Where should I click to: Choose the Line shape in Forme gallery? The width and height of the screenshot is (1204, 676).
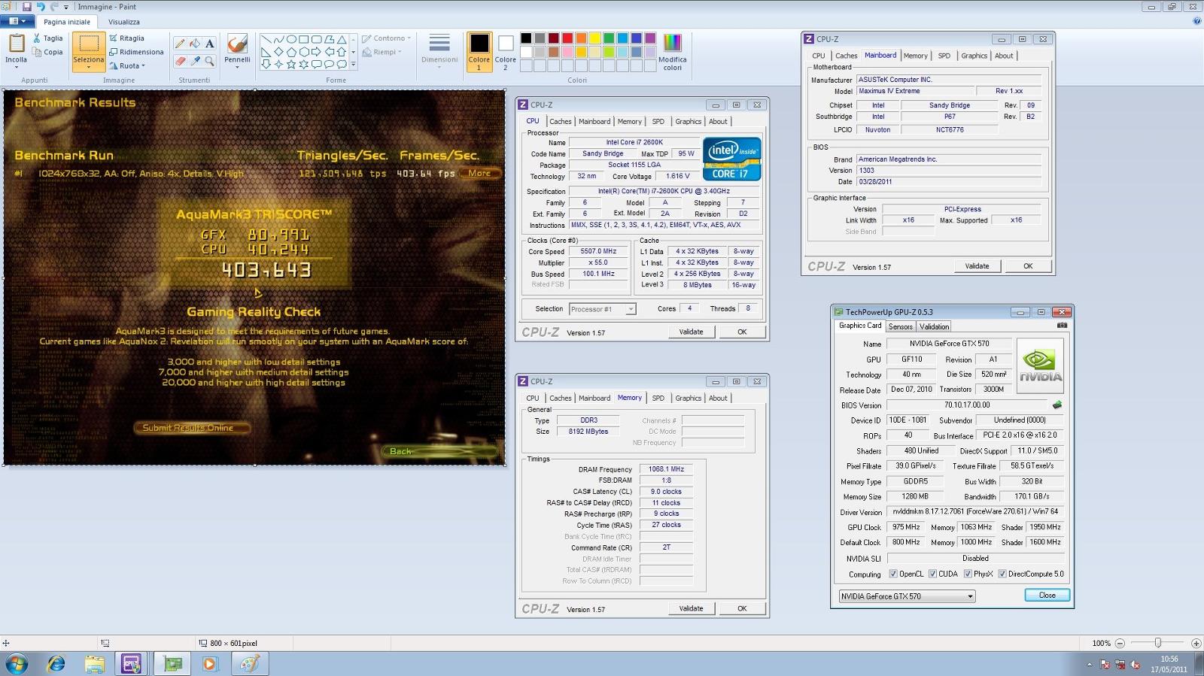click(x=266, y=40)
